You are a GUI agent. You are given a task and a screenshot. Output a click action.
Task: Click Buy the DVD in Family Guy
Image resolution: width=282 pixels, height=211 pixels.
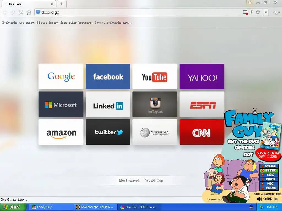click(243, 141)
